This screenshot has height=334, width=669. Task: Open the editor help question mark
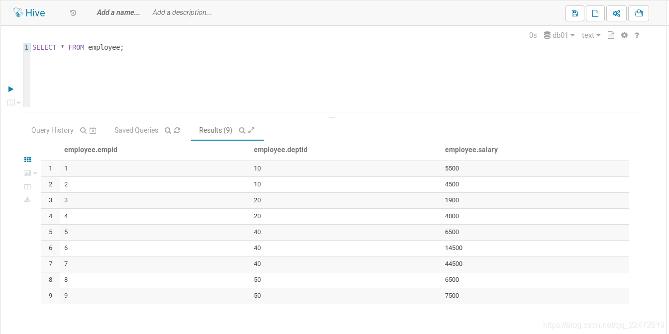[x=637, y=35]
